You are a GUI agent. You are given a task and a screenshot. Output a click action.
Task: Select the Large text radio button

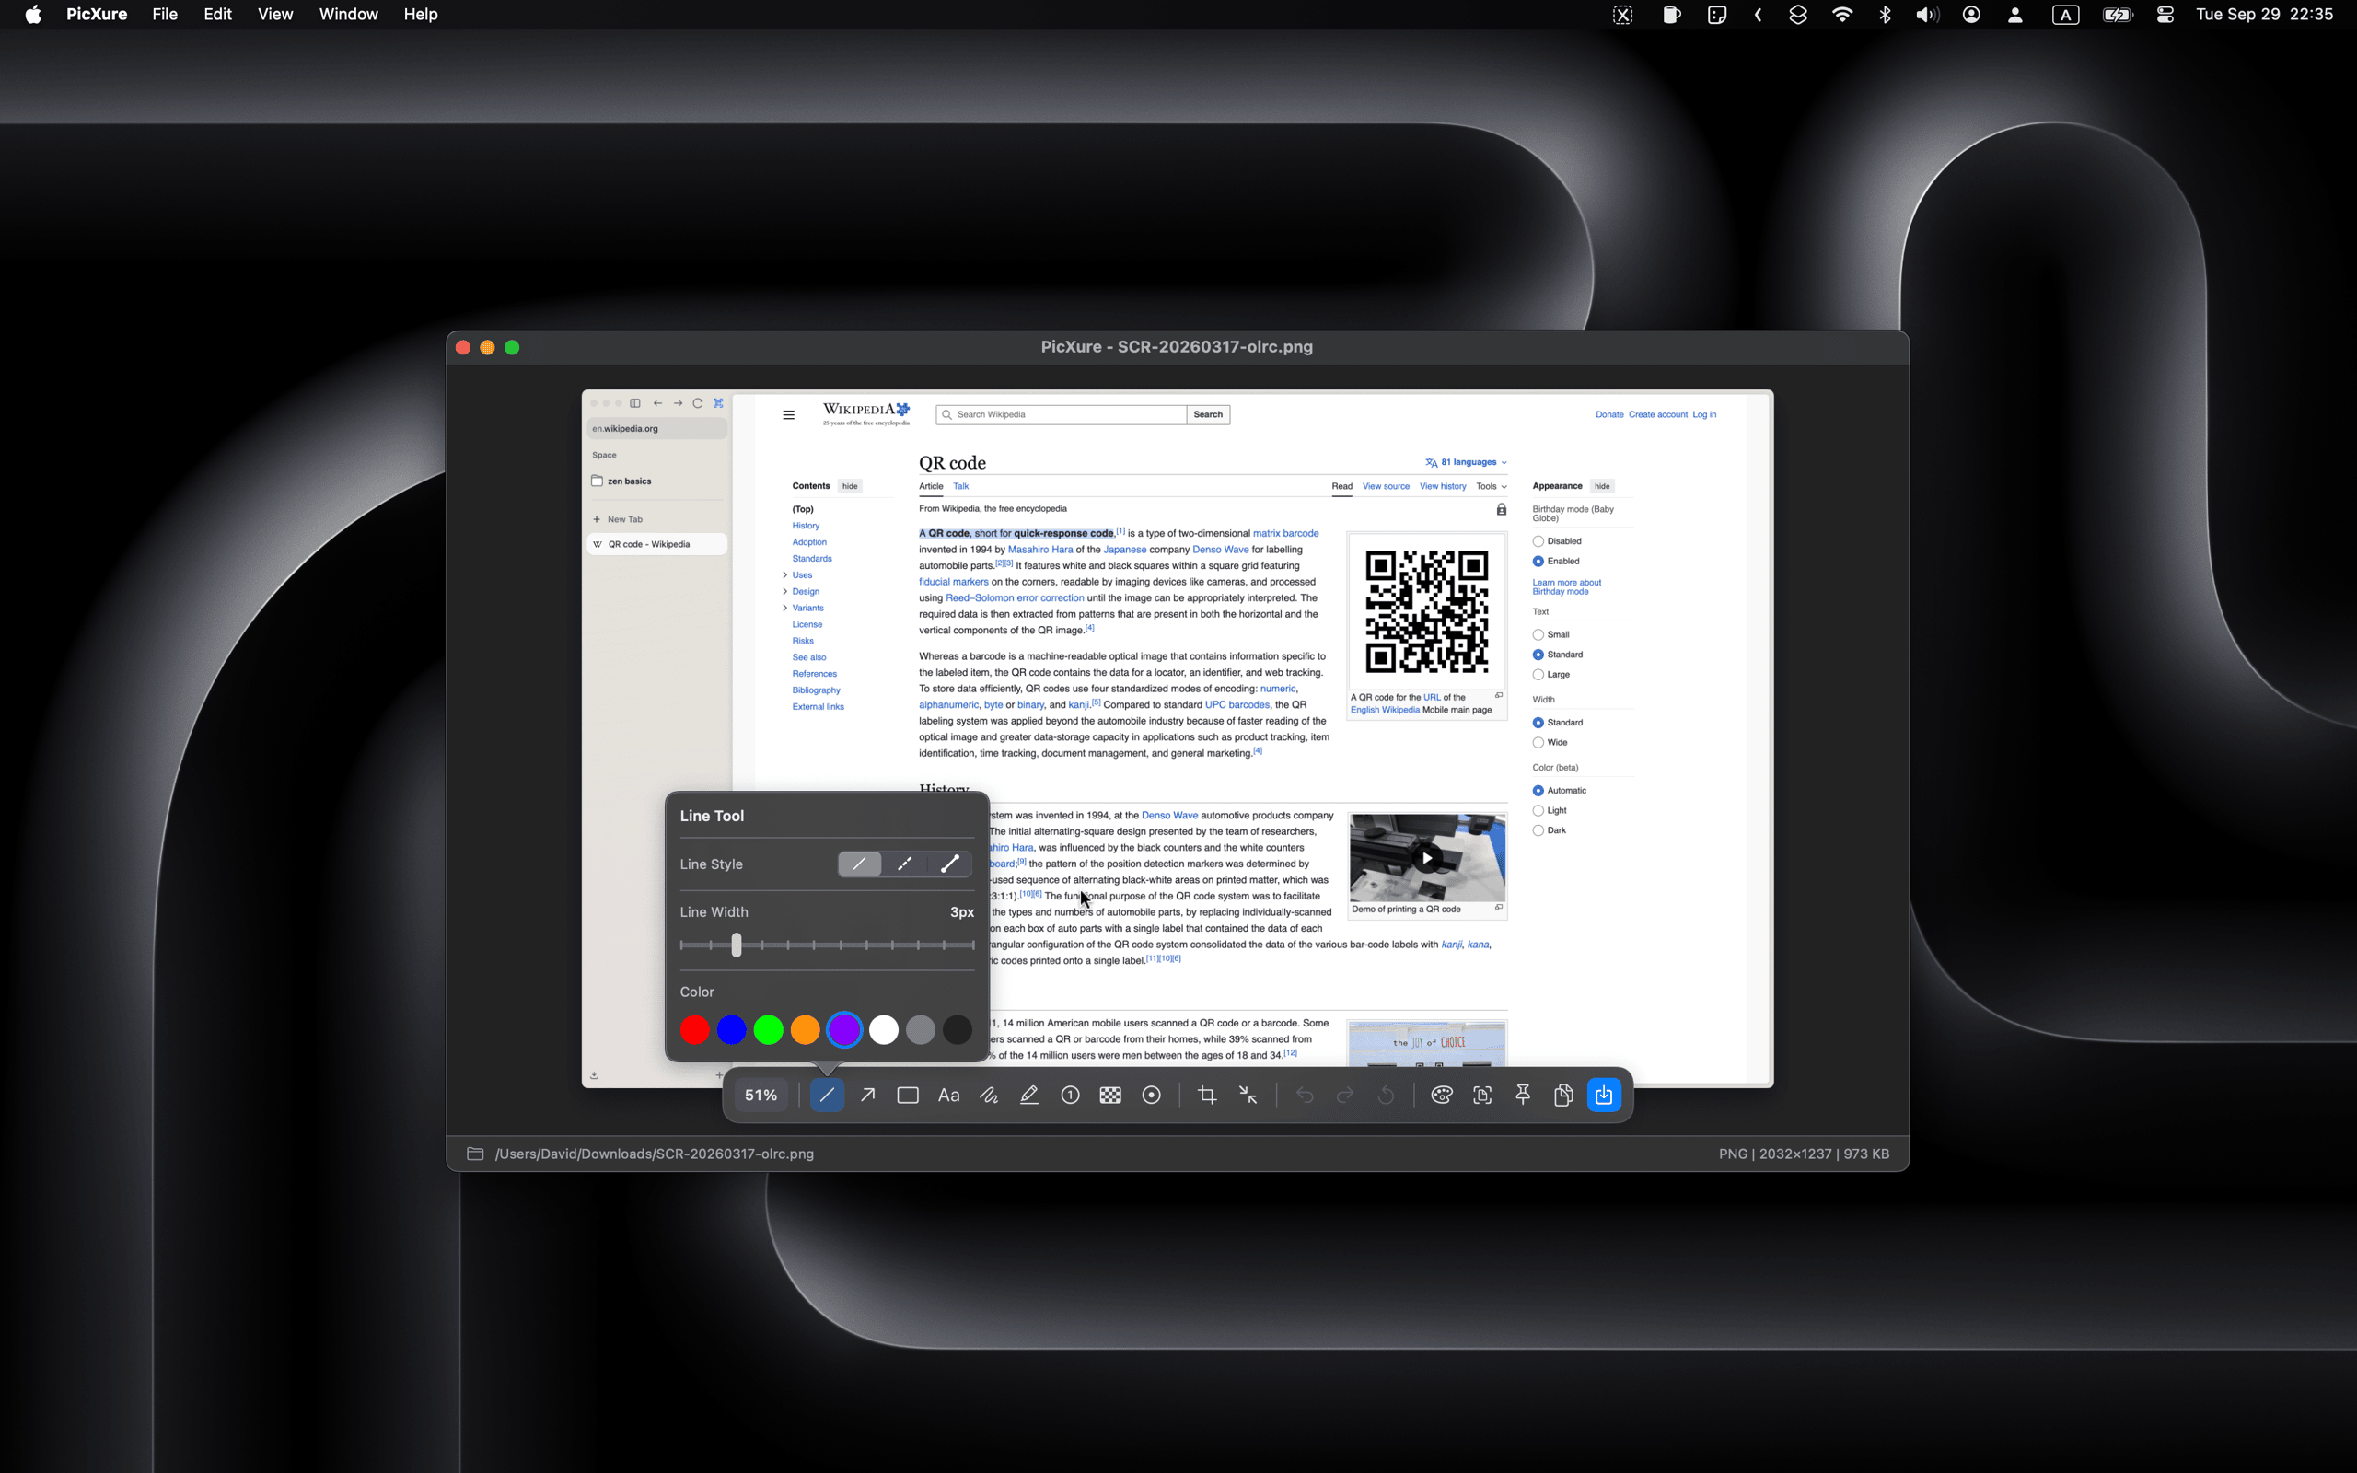click(1538, 675)
